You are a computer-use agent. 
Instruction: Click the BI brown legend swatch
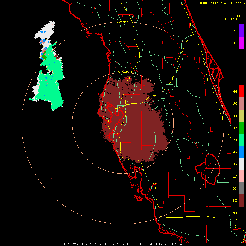(241, 201)
